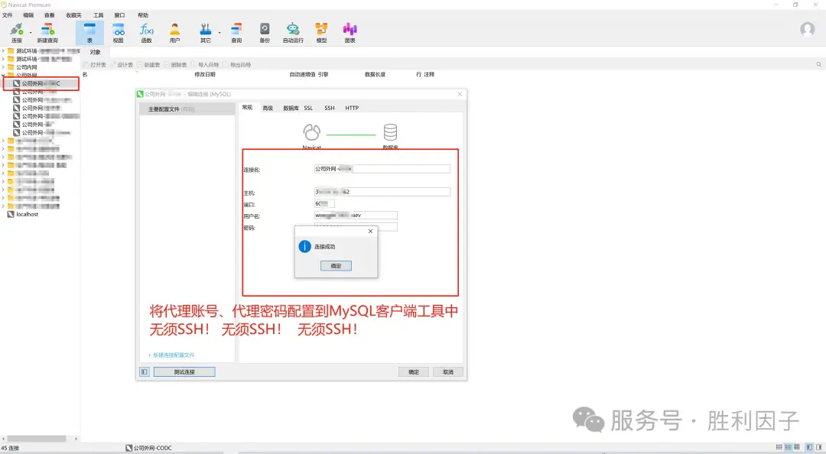Open the dropdown arrow next to 其它
Screen dimensions: 826x454
coord(220,33)
